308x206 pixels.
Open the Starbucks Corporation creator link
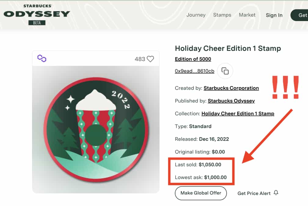click(x=231, y=88)
